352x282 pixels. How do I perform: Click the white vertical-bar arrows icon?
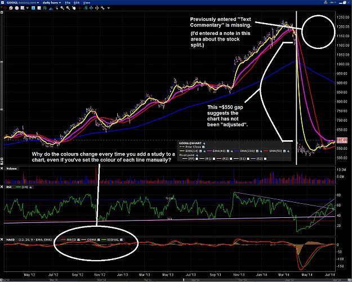[x=97, y=8]
